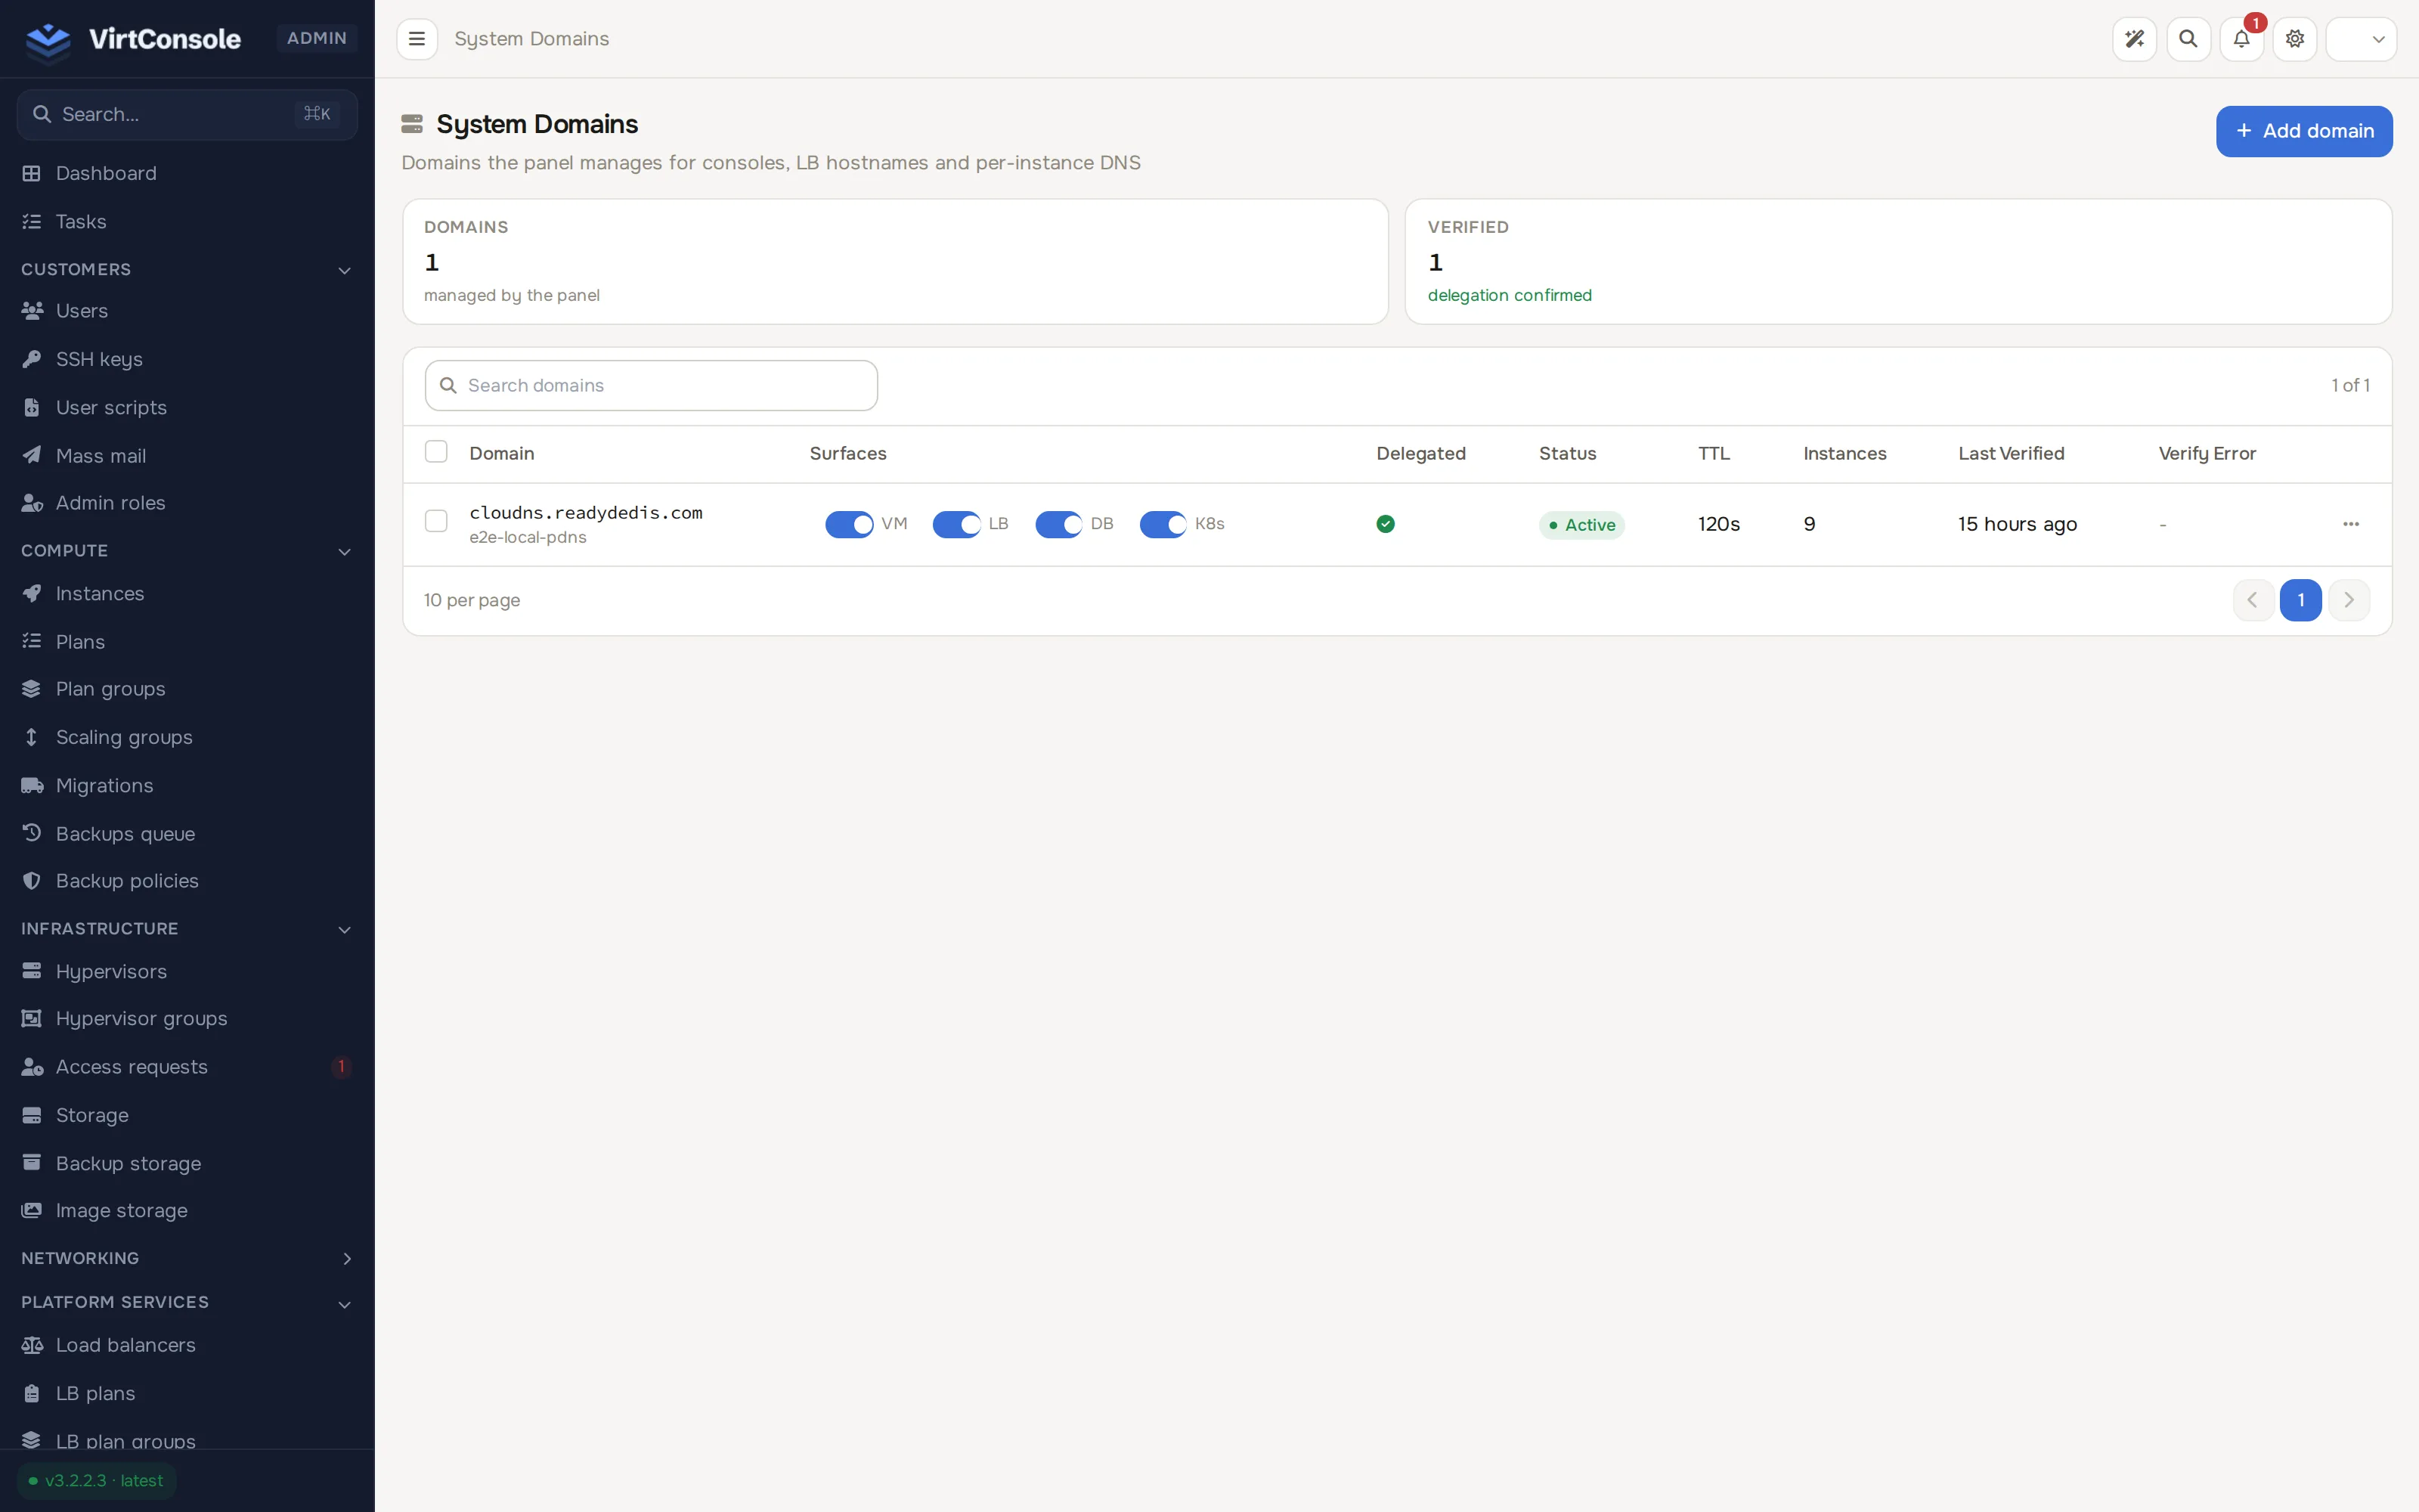Open Dashboard in sidebar

(x=187, y=173)
